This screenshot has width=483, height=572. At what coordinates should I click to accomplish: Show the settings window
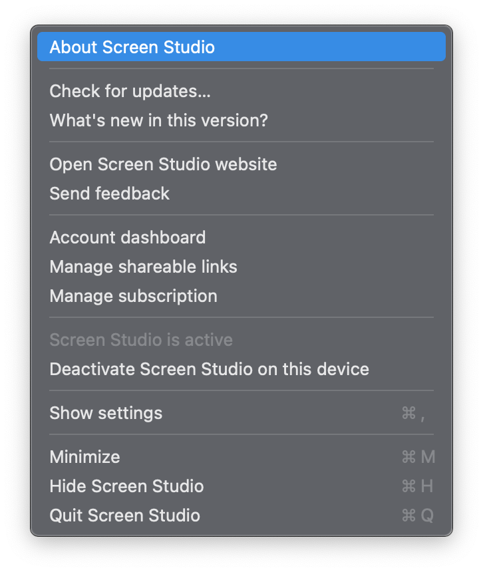pos(106,413)
